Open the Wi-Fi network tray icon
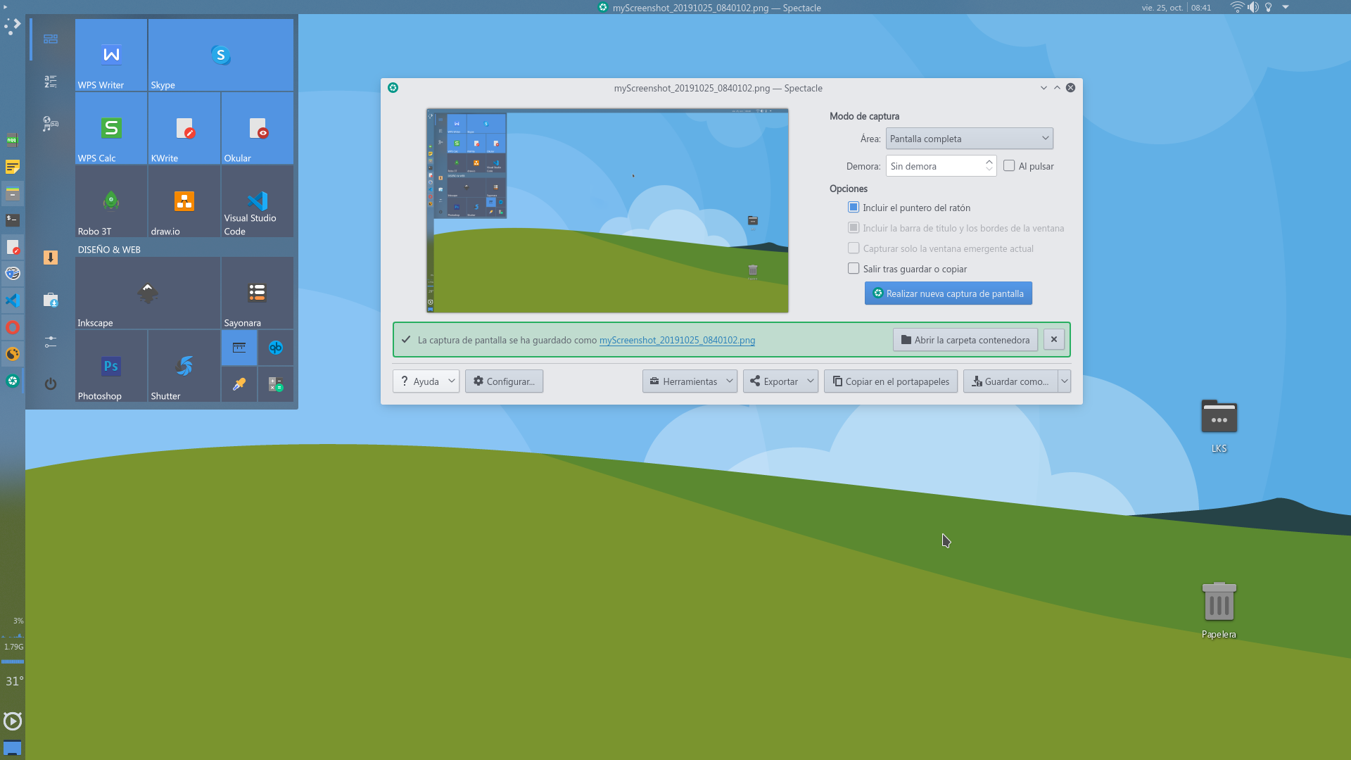 [x=1237, y=7]
